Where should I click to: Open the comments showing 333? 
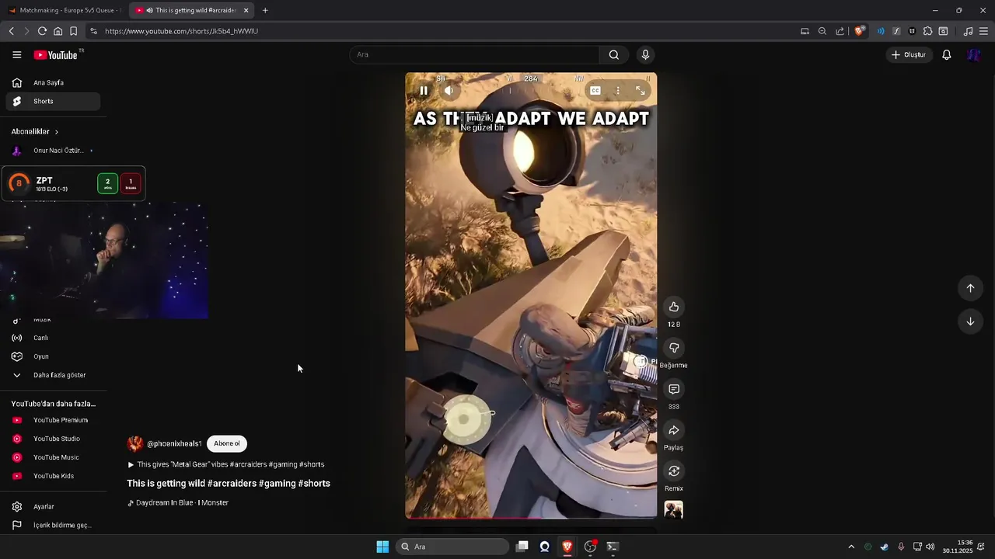[674, 389]
